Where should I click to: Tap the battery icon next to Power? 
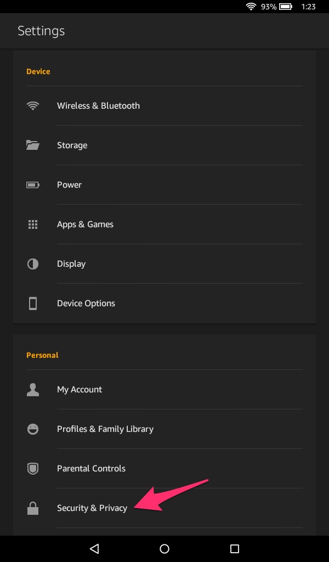point(33,185)
